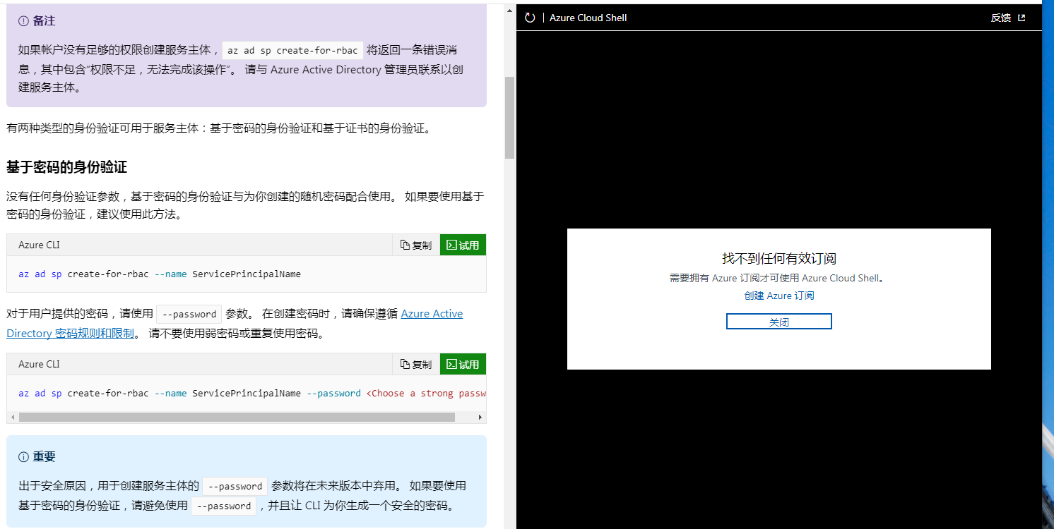This screenshot has width=1054, height=529.
Task: Click the 找不到任何有效订阅 dialog title
Action: (x=778, y=258)
